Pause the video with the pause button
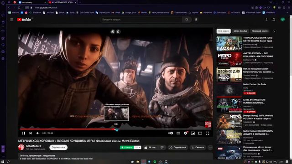This screenshot has height=164, width=292. pyautogui.click(x=23, y=133)
